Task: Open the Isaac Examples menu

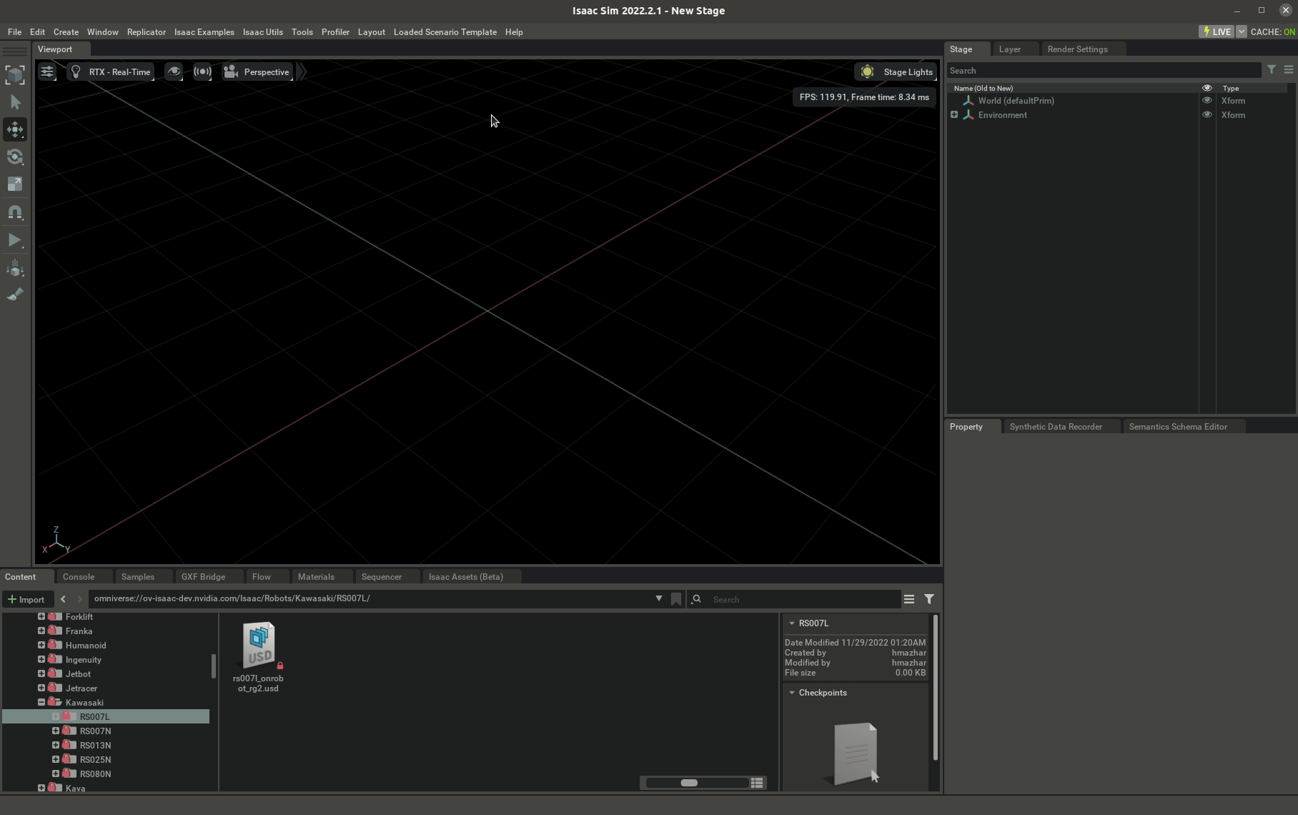Action: (204, 32)
